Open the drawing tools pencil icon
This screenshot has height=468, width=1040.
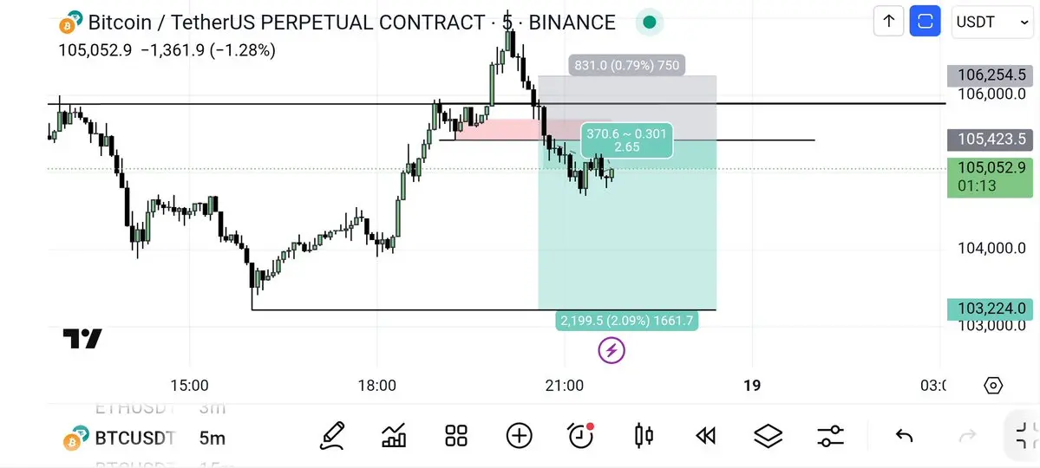pyautogui.click(x=332, y=436)
